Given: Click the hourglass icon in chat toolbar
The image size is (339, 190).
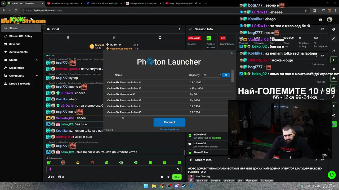Looking at the screenshot, I should tap(160, 37).
